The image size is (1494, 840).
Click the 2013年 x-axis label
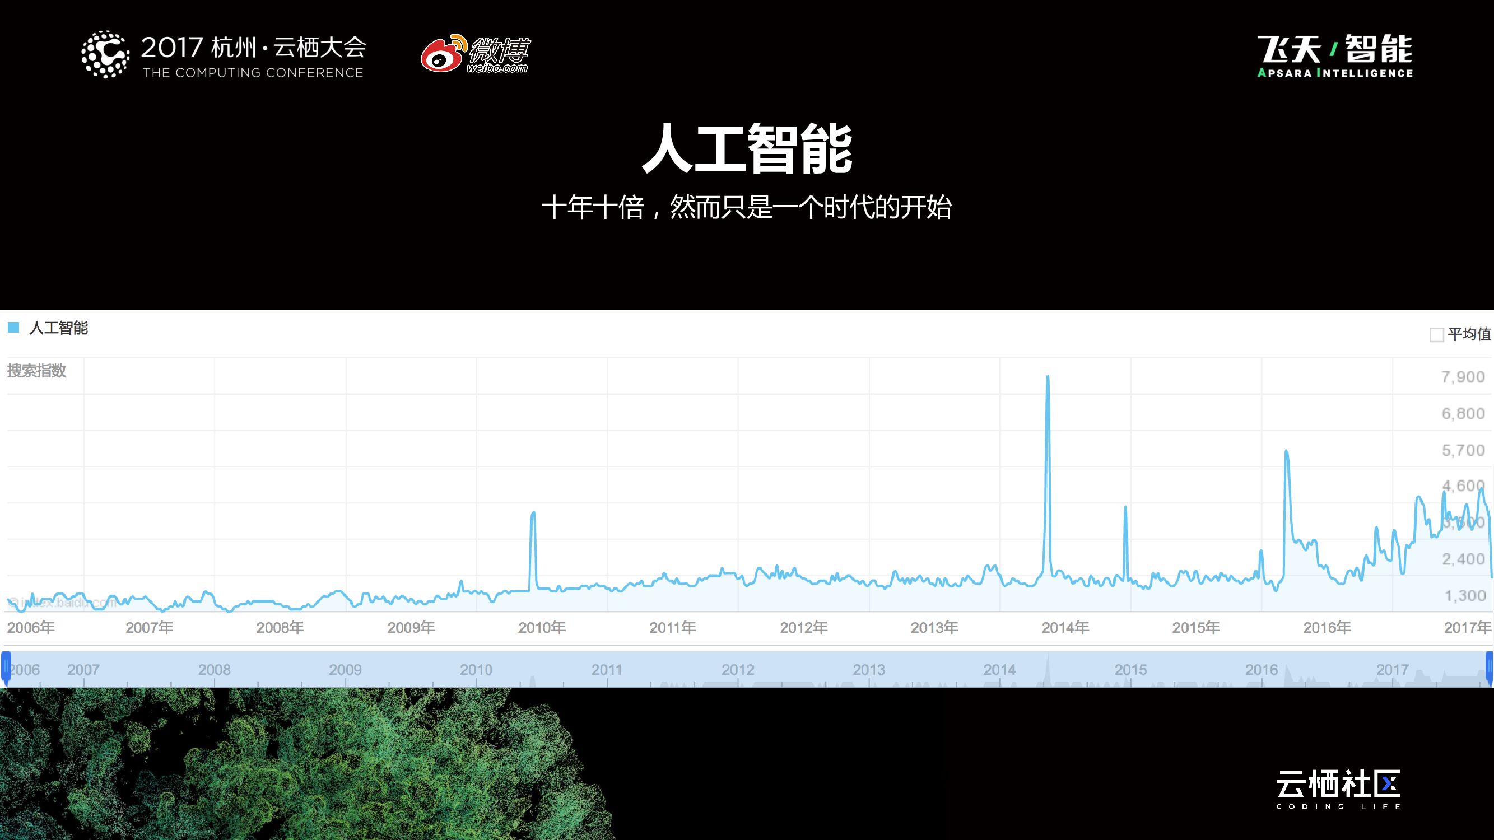934,628
